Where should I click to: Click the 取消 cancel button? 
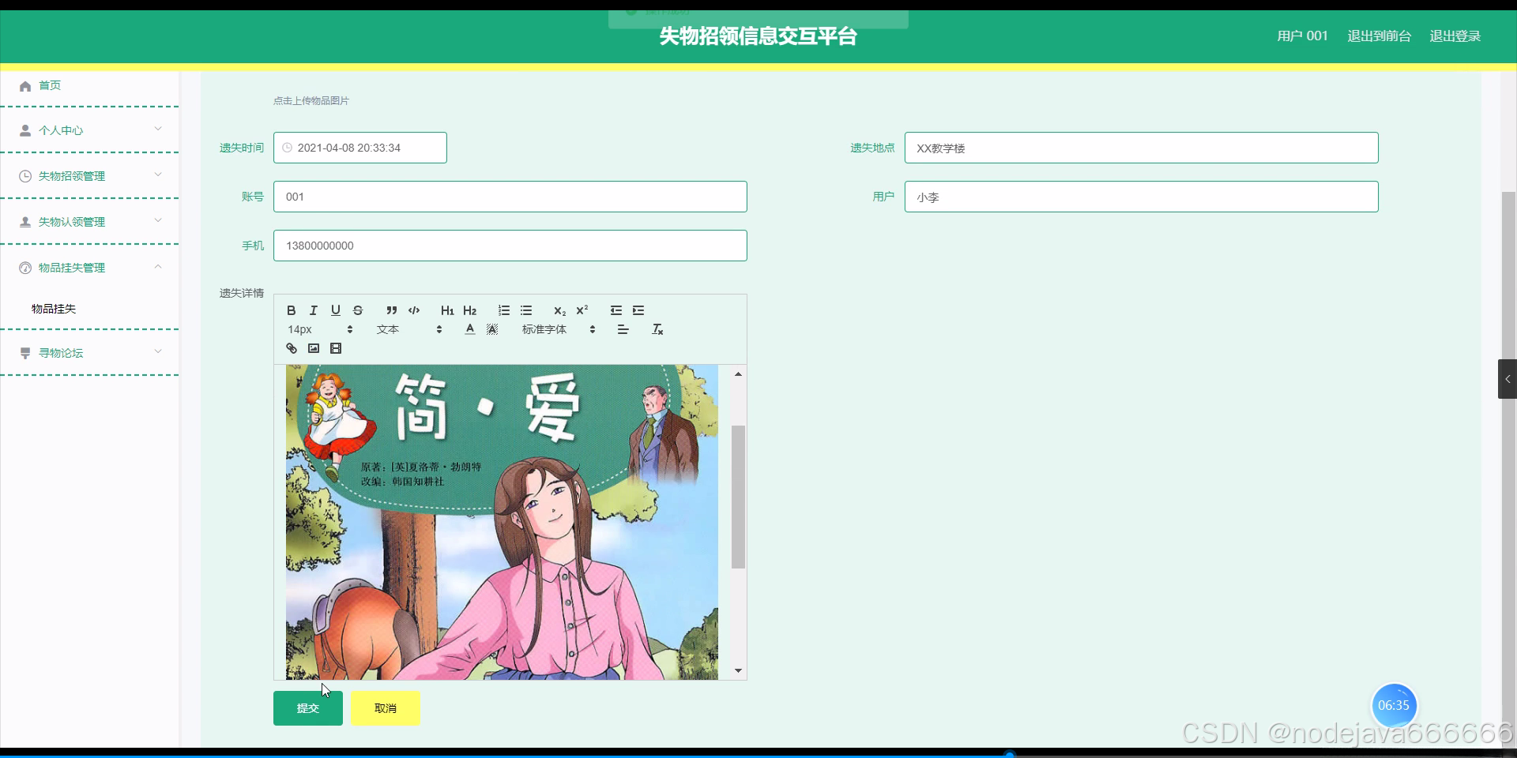pos(386,708)
